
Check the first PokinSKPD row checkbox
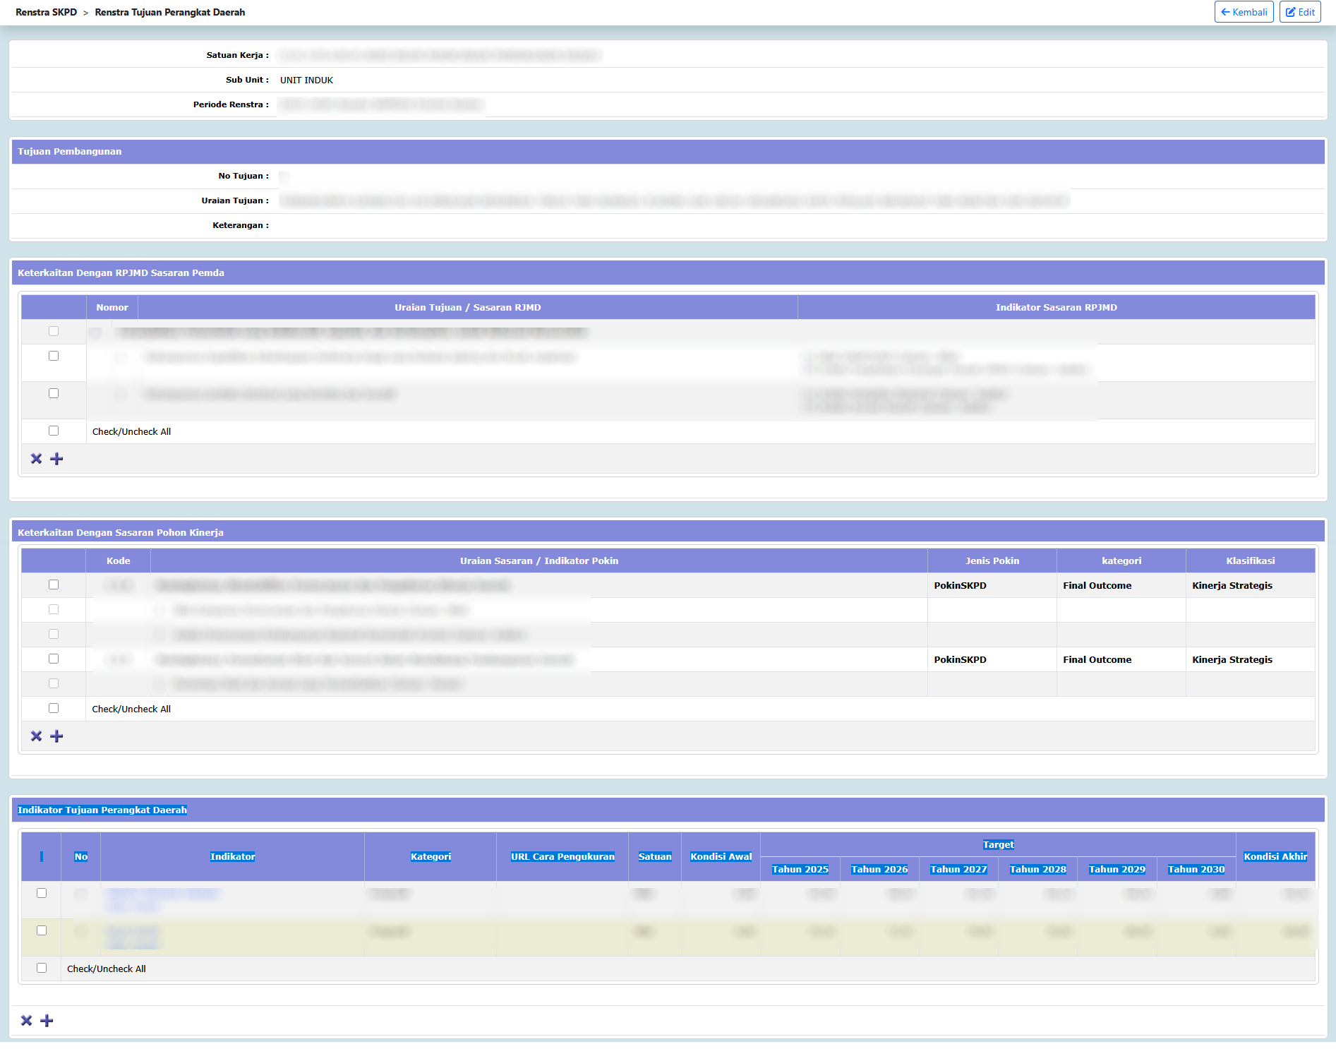click(x=54, y=585)
